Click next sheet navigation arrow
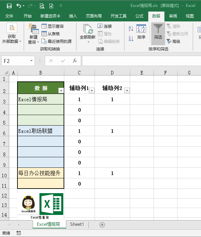Image resolution: width=201 pixels, height=237 pixels. coord(18,224)
